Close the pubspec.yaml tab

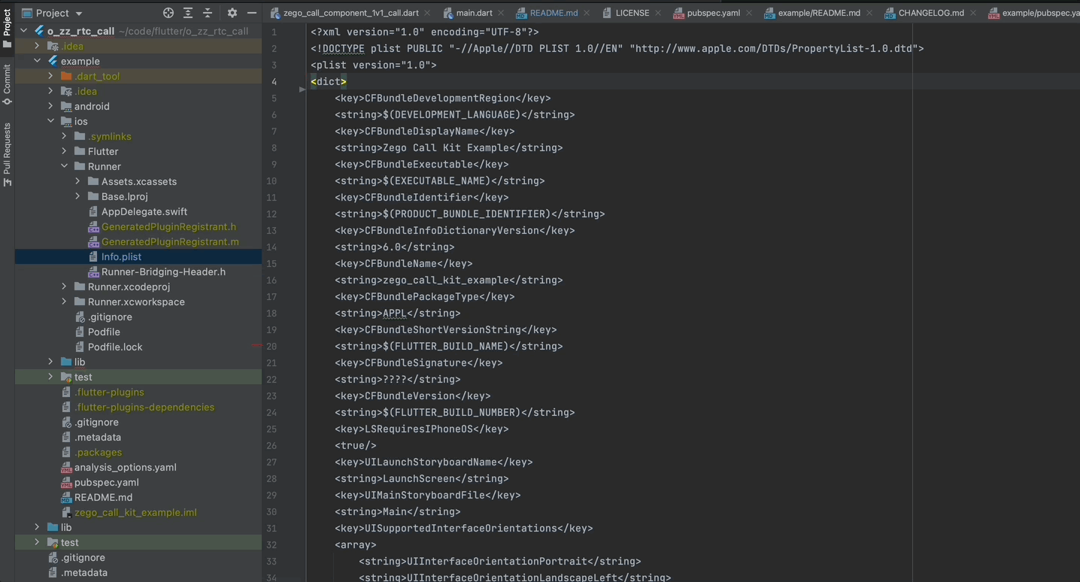749,13
